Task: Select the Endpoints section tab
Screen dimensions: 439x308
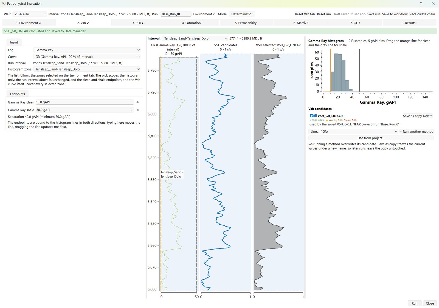Action: tap(18, 94)
